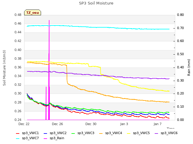
Task: Toggle the sp3_VWC5 legend entry
Action: [x=138, y=133]
